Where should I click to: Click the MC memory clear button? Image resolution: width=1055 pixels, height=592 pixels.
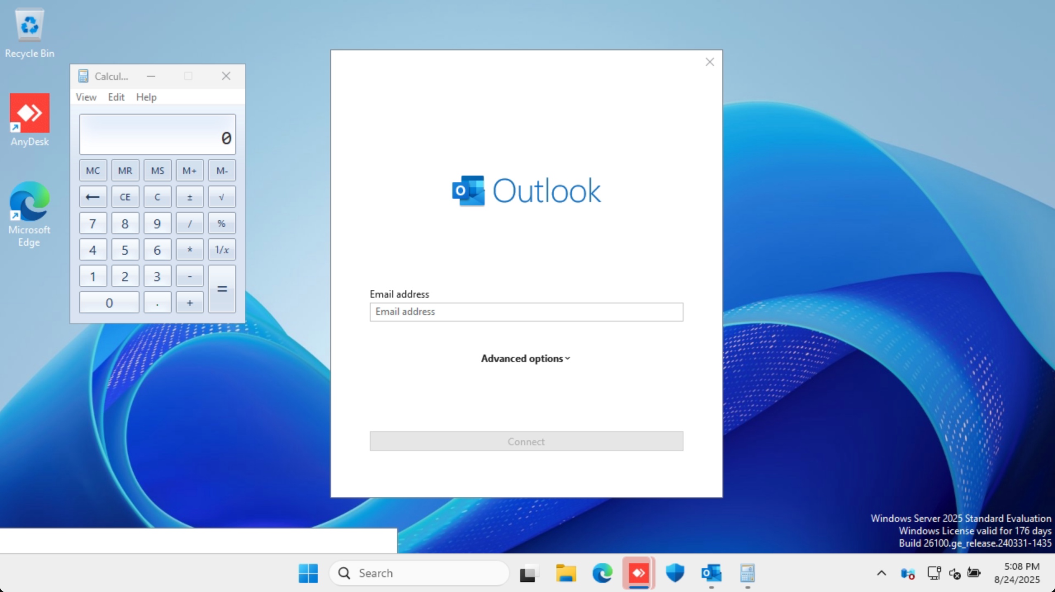point(93,170)
